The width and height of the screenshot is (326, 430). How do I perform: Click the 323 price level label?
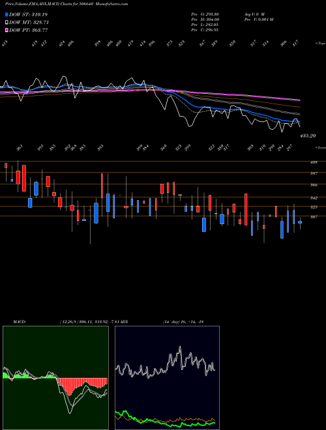(x=314, y=207)
